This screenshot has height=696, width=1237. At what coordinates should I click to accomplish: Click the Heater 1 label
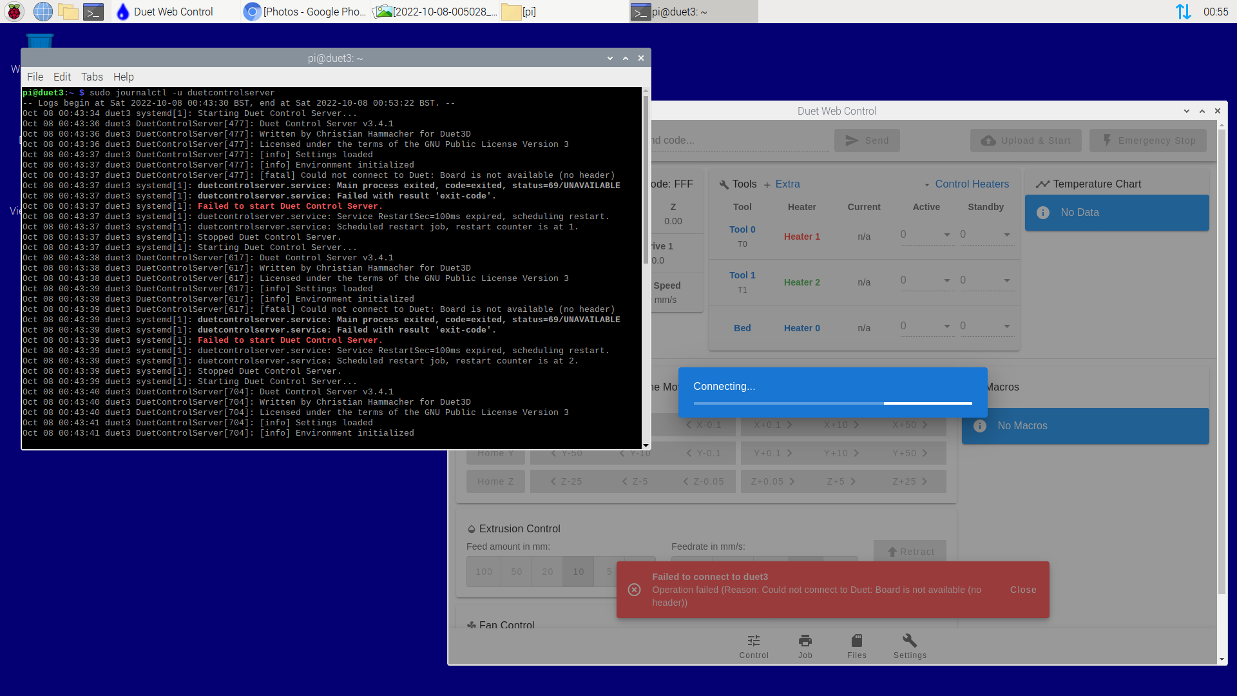pos(801,237)
